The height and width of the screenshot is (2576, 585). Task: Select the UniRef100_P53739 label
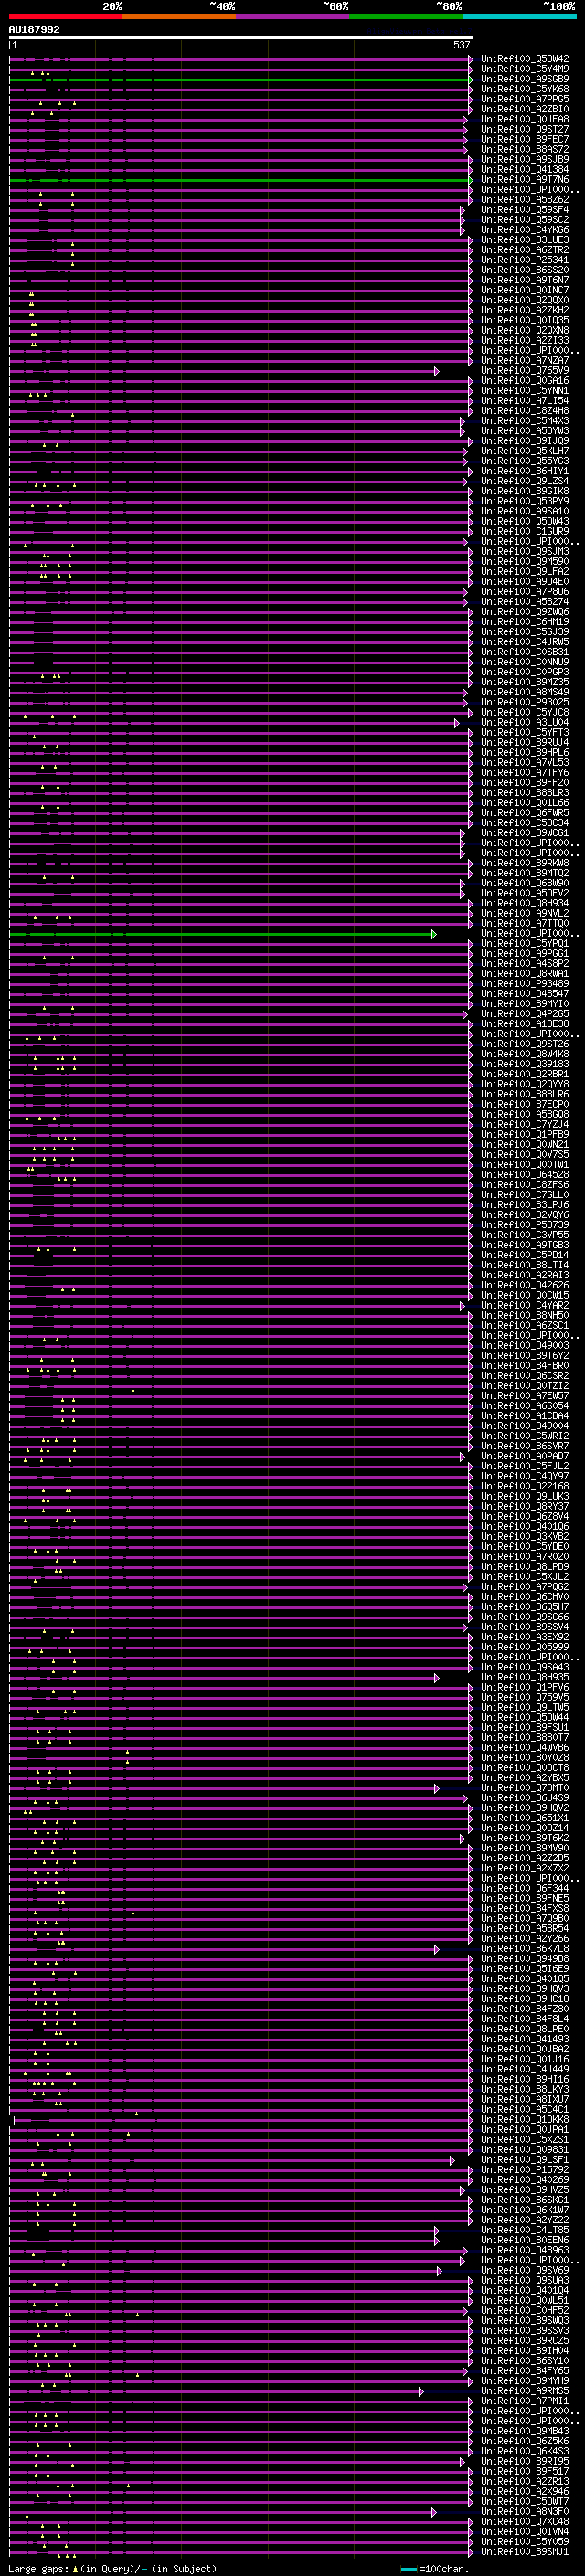point(525,1225)
